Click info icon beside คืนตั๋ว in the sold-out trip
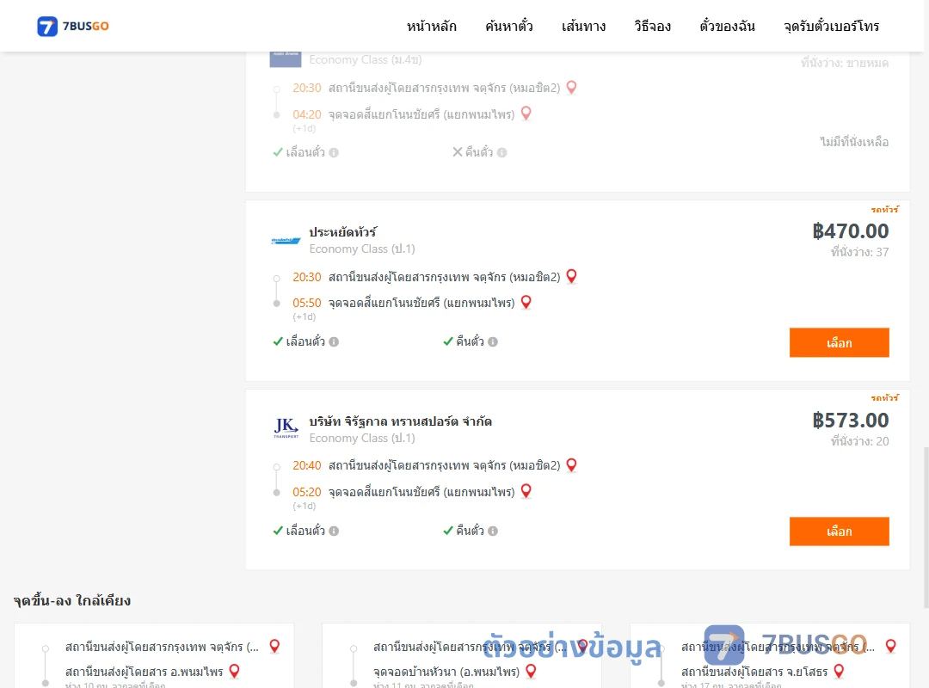Screen dimensions: 929x688 [x=501, y=153]
